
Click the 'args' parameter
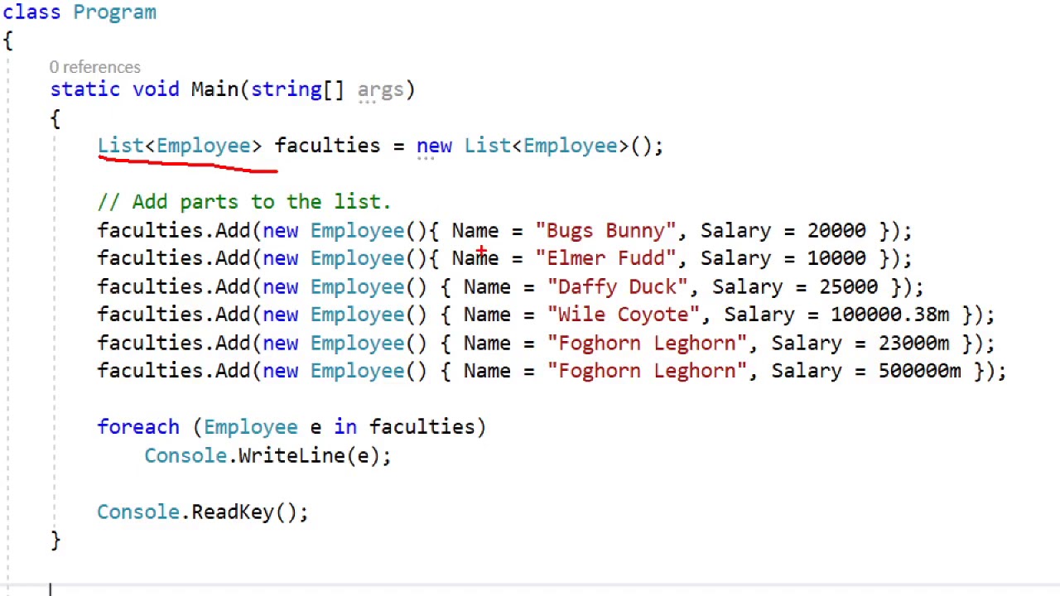(380, 90)
